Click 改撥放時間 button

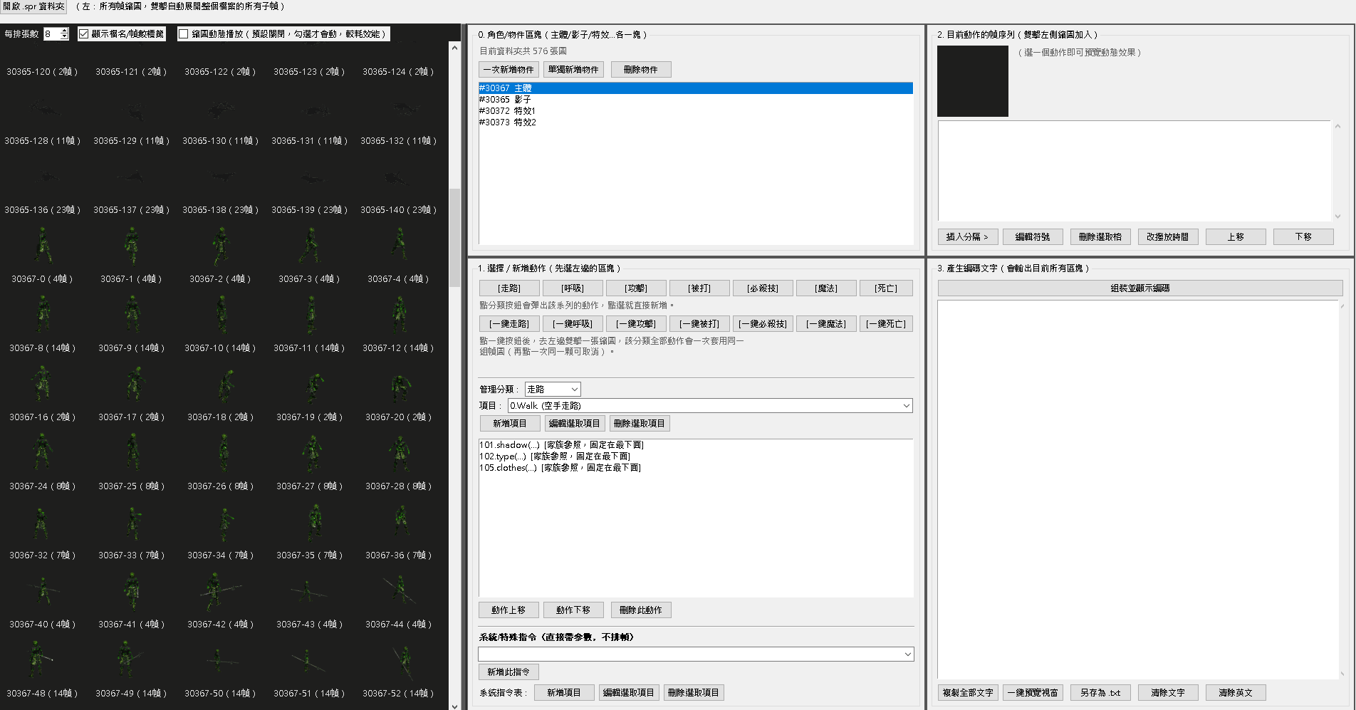[x=1168, y=236]
